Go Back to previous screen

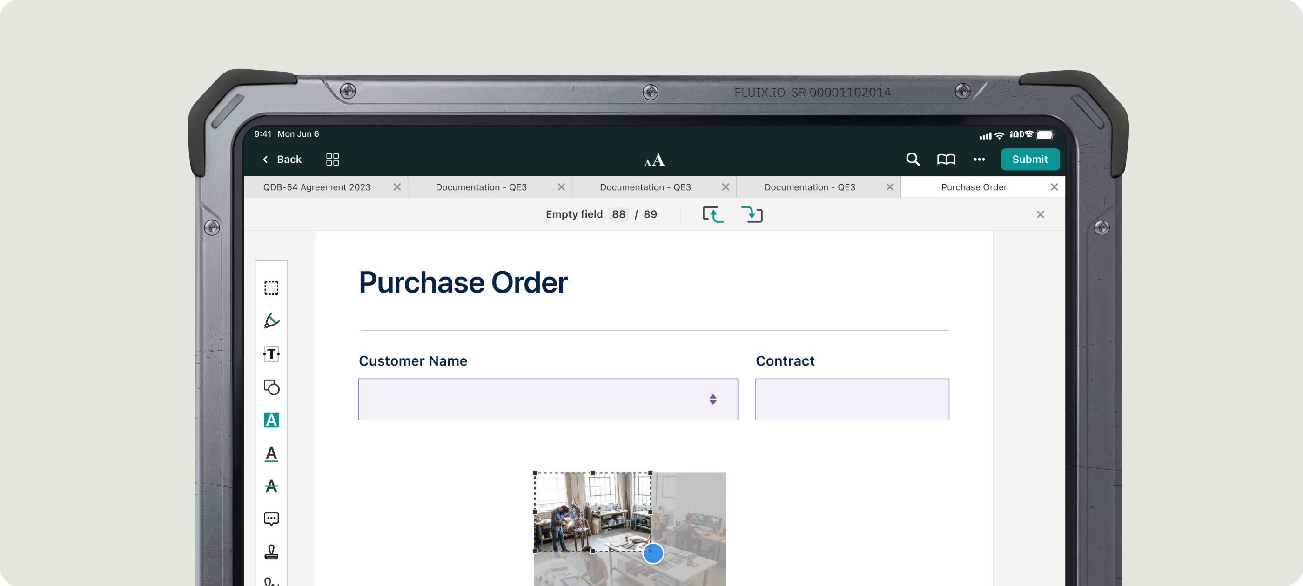(x=282, y=159)
